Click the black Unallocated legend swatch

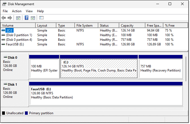[4, 113]
